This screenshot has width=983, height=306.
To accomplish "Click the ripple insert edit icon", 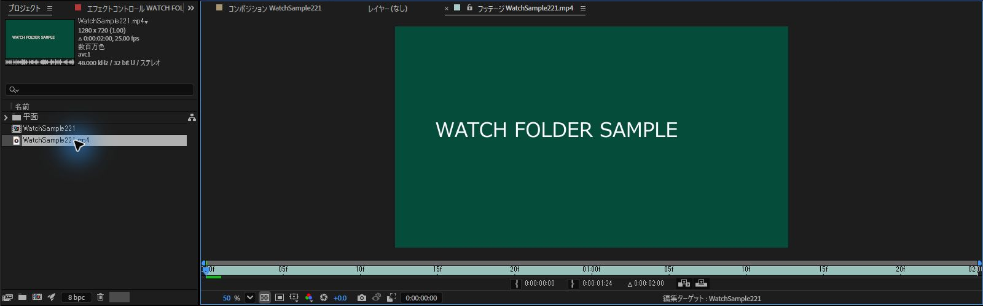I will pyautogui.click(x=684, y=283).
